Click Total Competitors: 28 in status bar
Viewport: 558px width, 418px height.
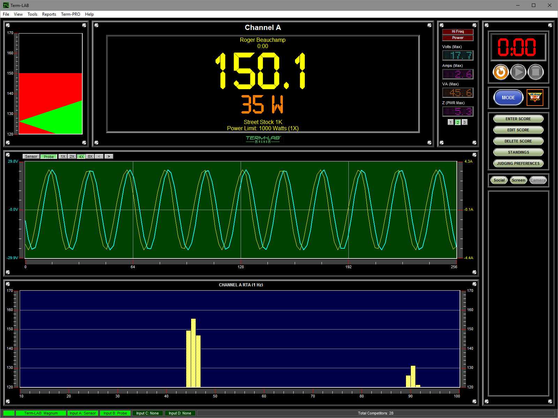click(x=376, y=413)
